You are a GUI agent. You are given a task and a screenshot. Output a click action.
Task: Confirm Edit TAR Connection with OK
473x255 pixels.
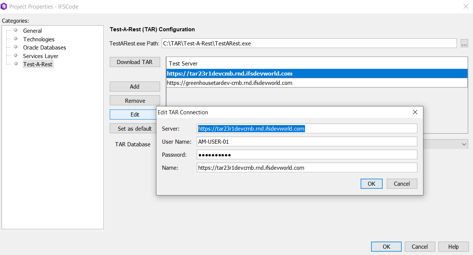(x=371, y=184)
